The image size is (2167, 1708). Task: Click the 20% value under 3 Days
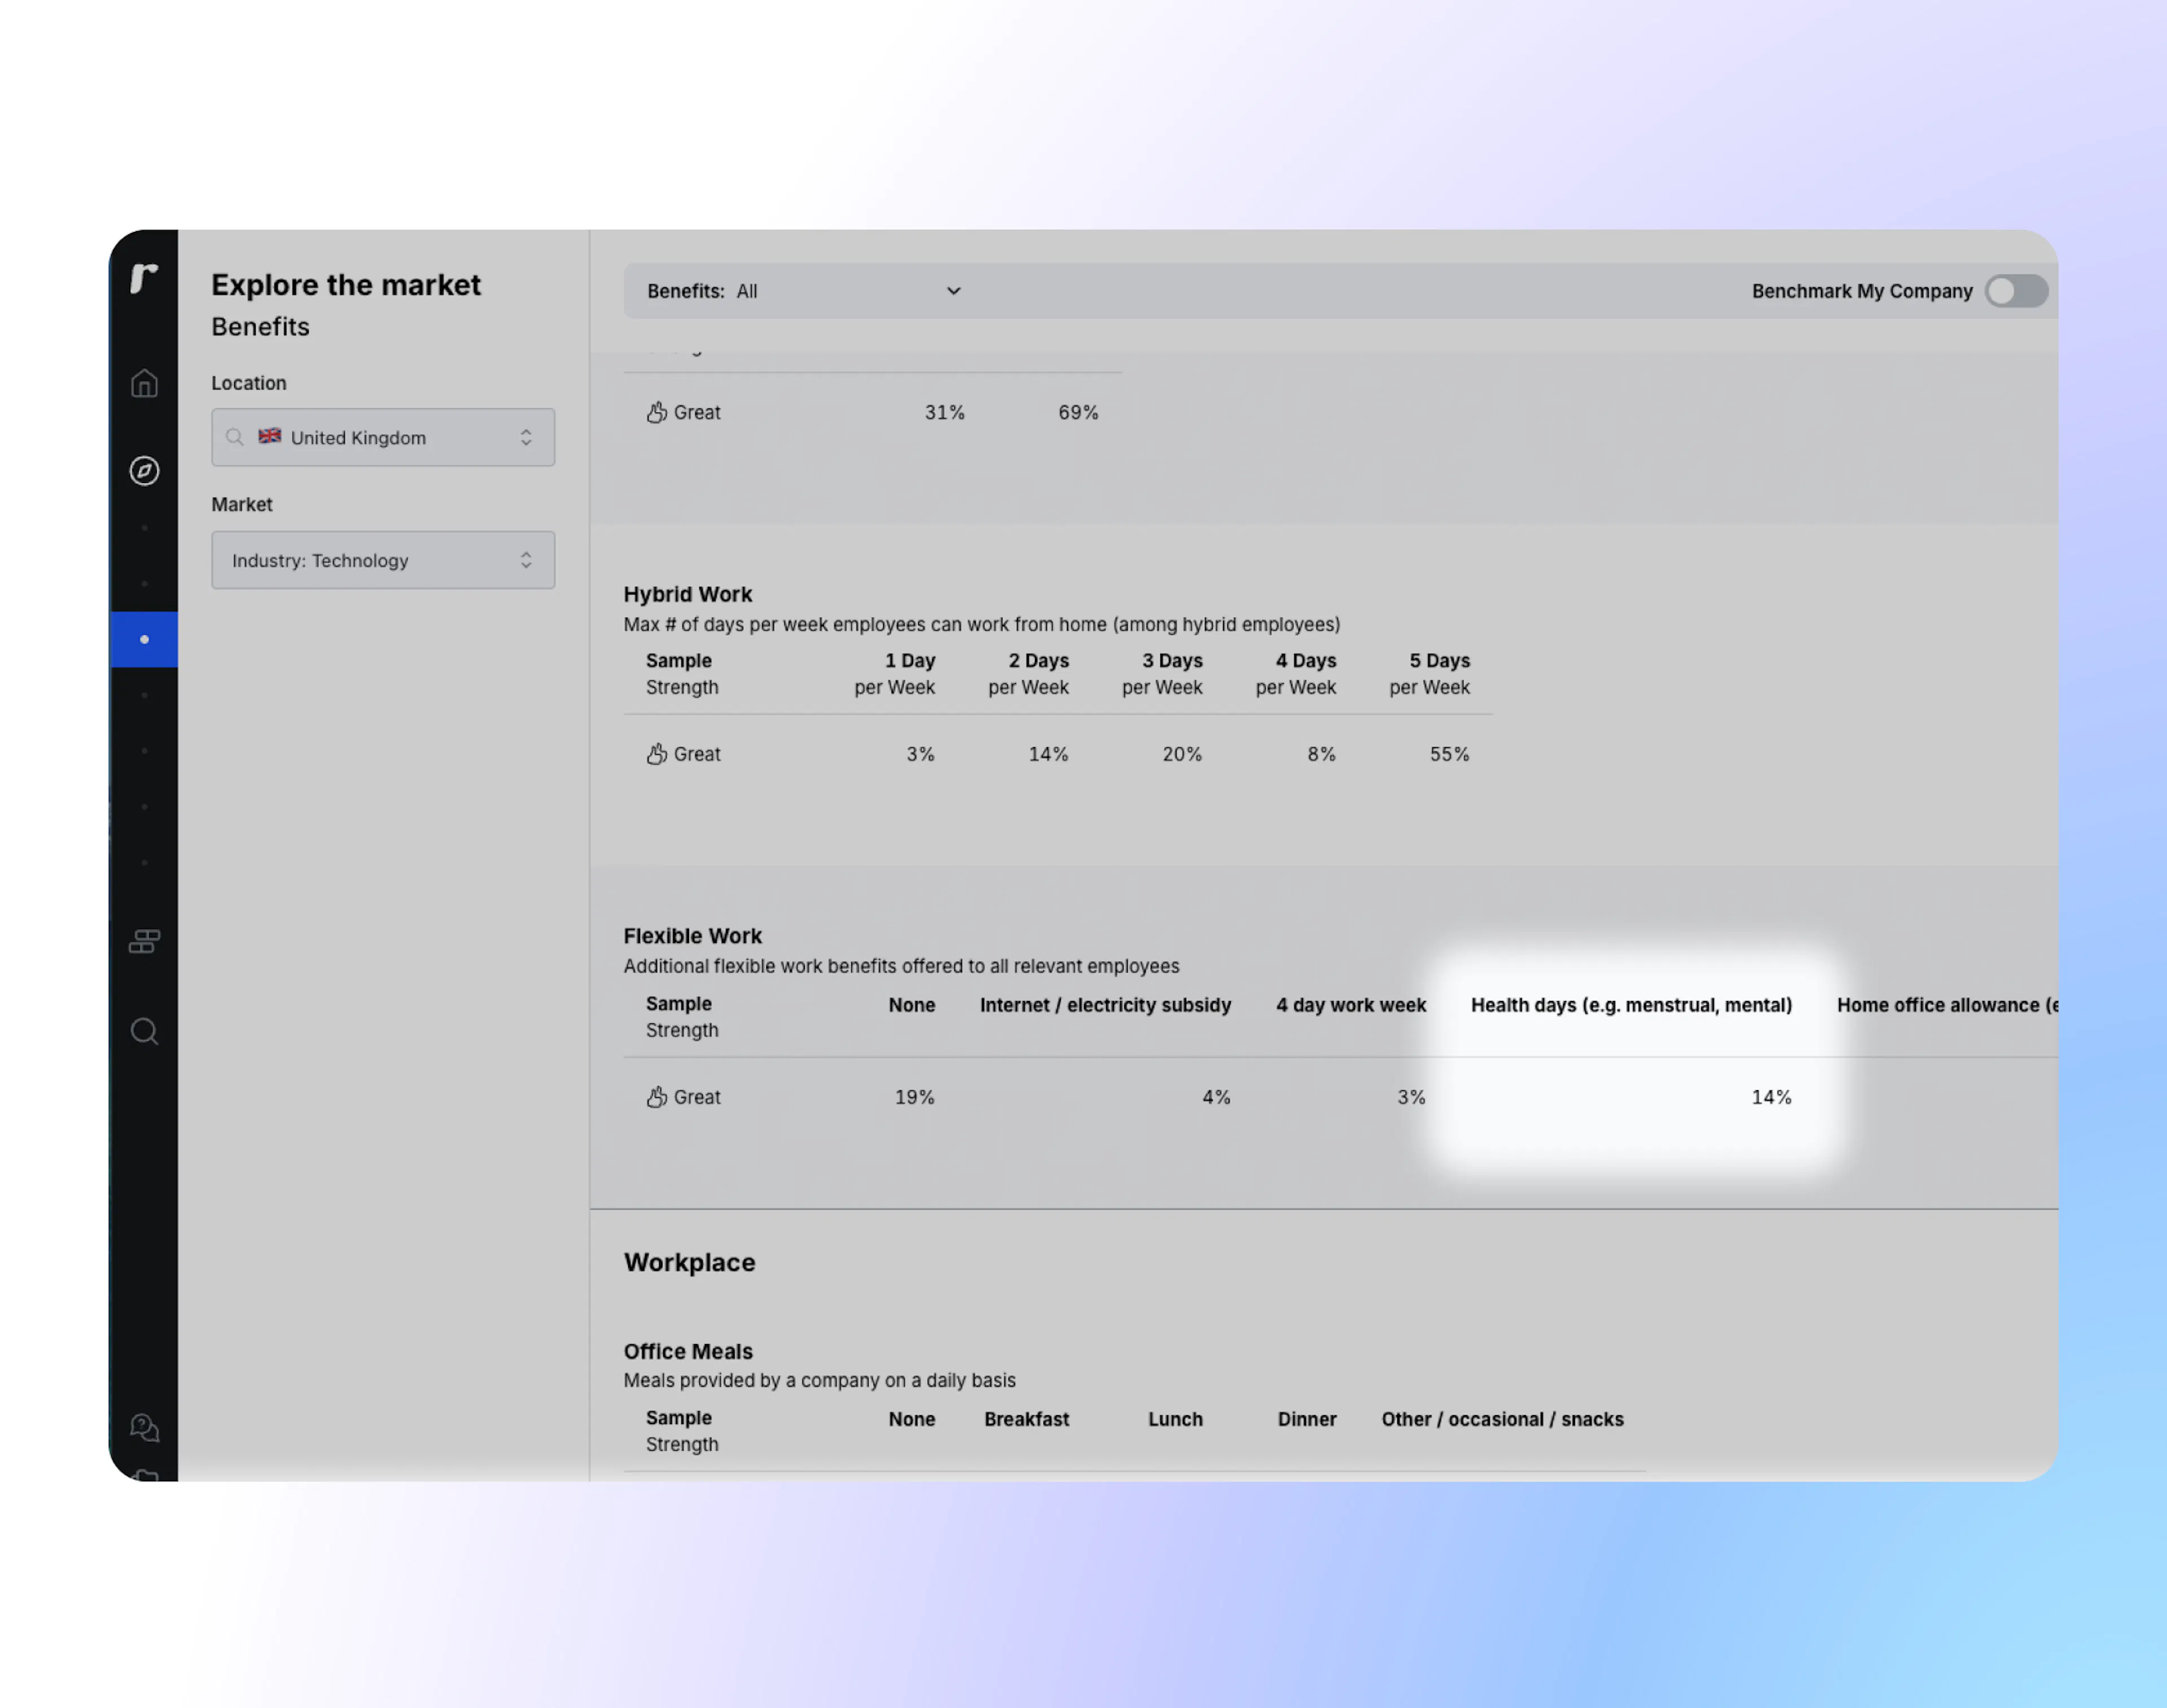[1182, 754]
